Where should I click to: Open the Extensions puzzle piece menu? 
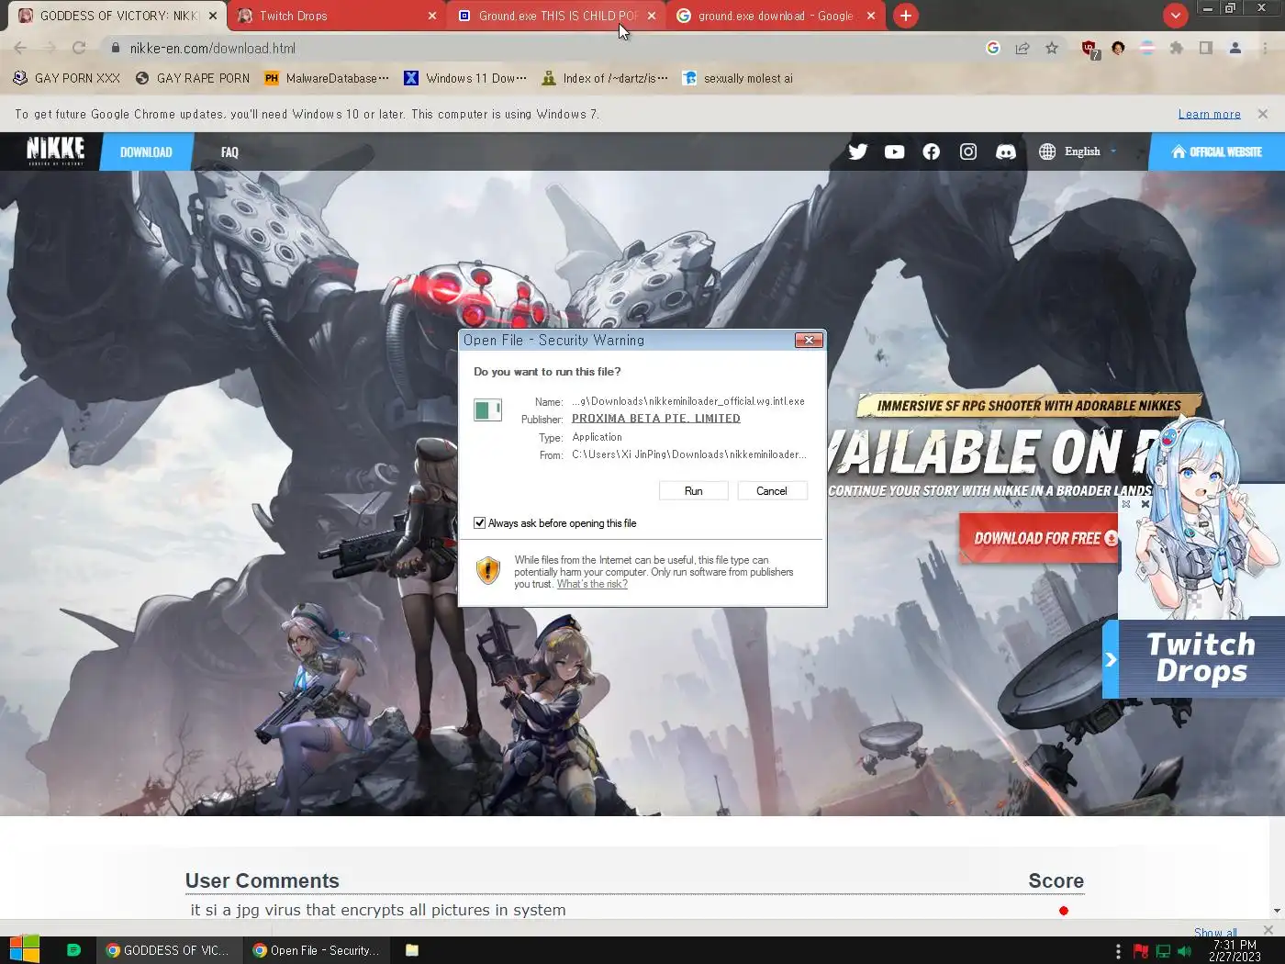tap(1177, 48)
